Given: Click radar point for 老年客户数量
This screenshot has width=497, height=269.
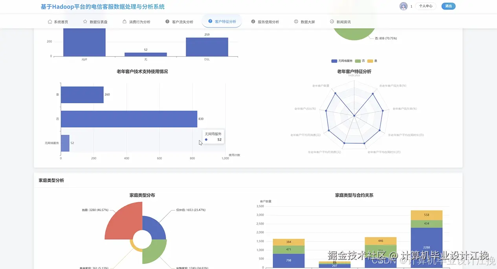Looking at the screenshot, I should (335, 93).
